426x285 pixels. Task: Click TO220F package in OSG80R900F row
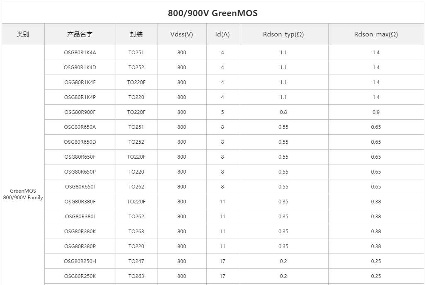tap(136, 112)
